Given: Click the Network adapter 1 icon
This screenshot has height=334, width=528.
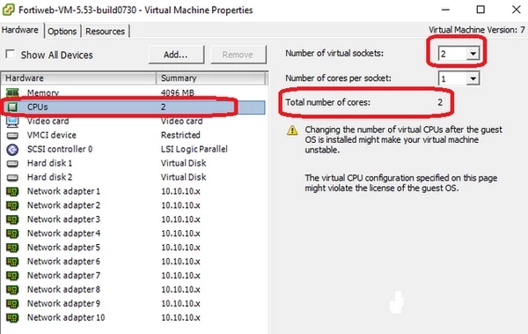Looking at the screenshot, I should pos(12,191).
